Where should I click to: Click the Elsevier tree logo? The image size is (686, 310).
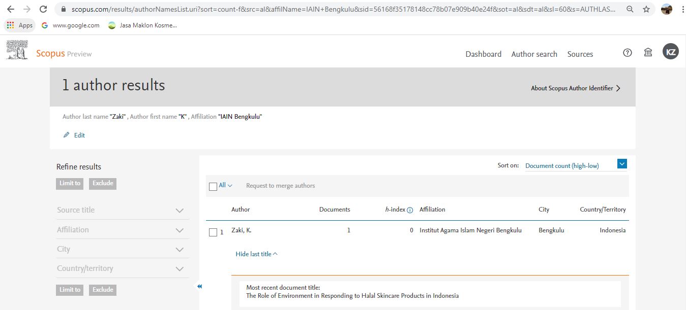pyautogui.click(x=17, y=51)
